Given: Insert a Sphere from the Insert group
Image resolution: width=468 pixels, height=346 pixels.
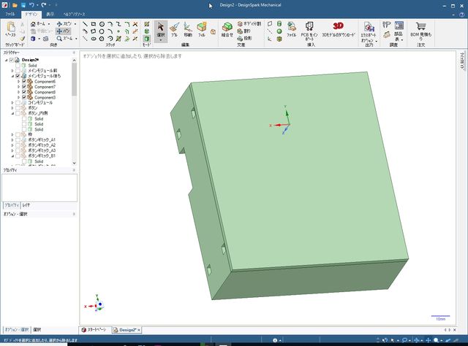Looking at the screenshot, I should click(x=279, y=31).
